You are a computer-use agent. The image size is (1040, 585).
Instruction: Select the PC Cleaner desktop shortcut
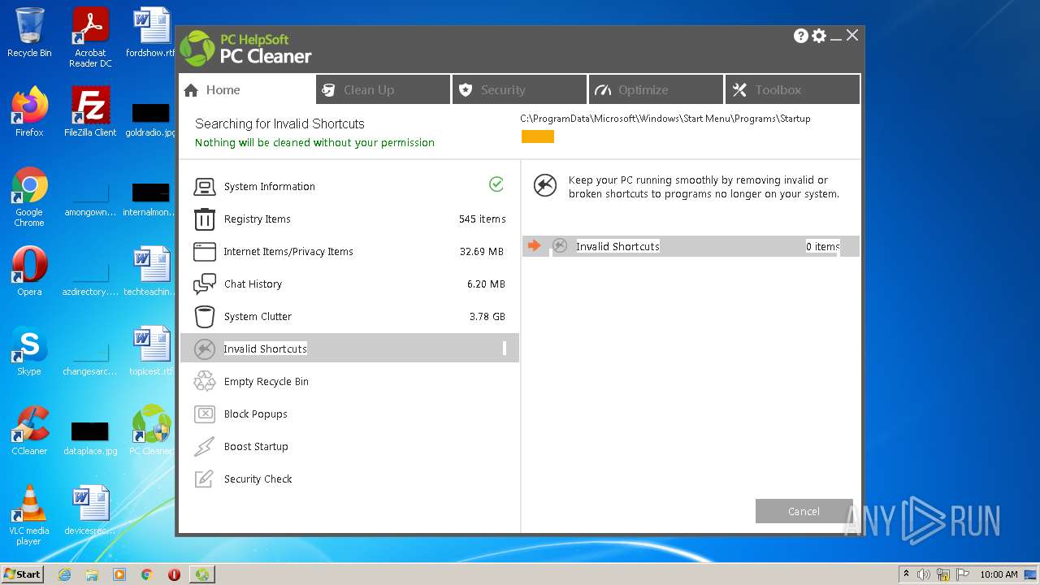[151, 431]
